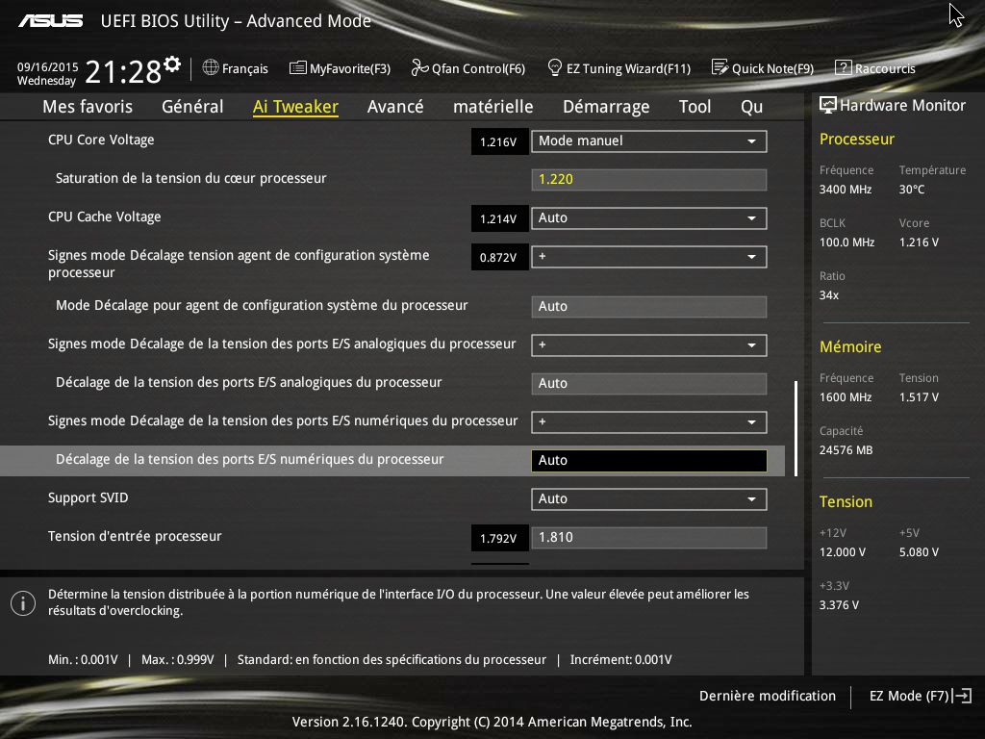Click the EZ Mode exit arrow icon

[962, 696]
